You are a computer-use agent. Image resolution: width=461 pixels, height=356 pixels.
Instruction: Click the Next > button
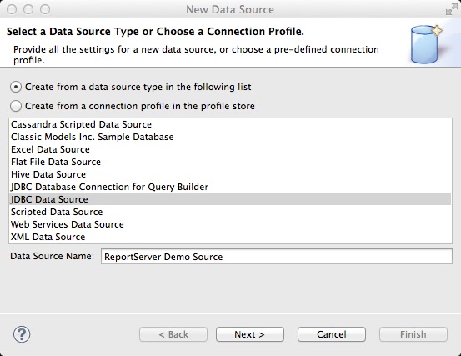tap(250, 334)
